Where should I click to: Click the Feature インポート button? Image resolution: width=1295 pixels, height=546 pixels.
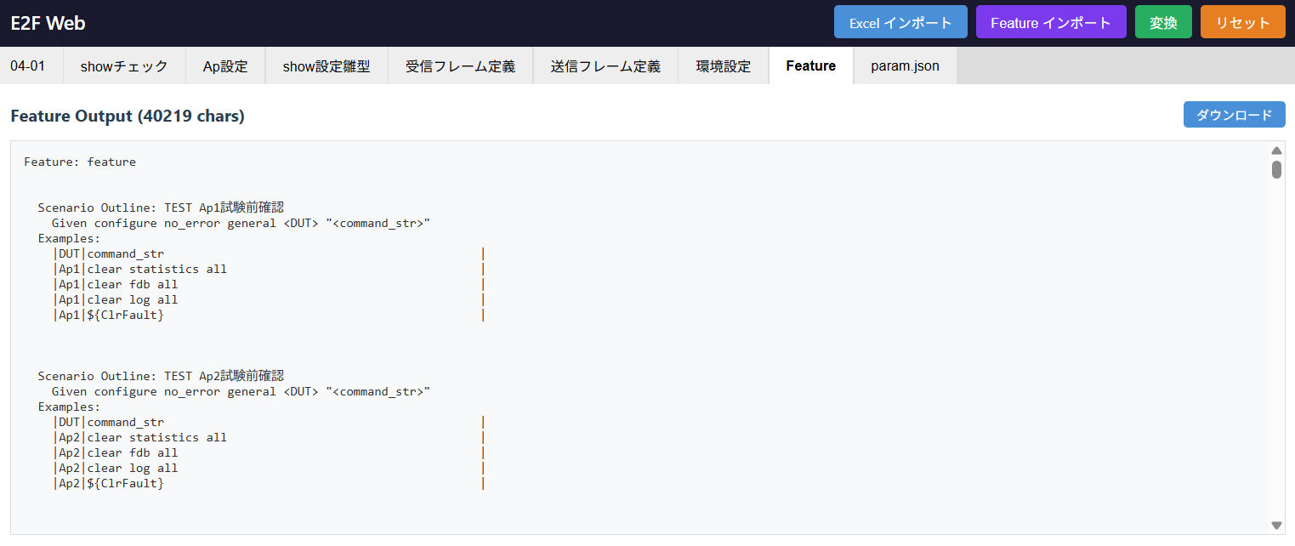(x=1051, y=22)
